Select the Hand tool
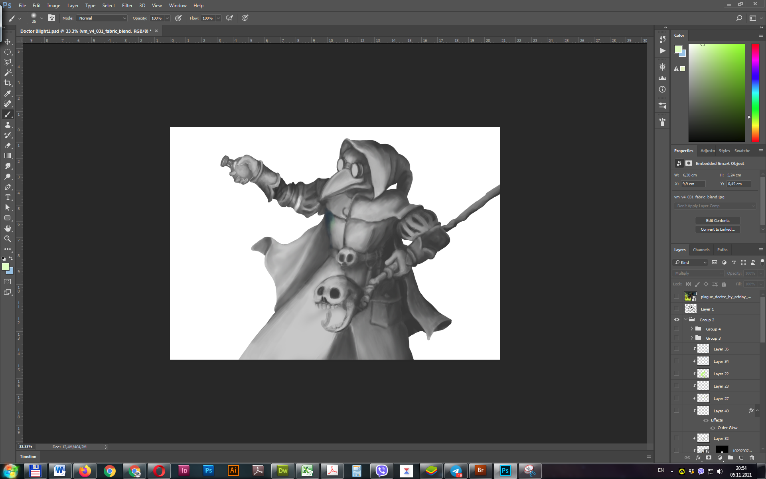The height and width of the screenshot is (479, 766). [8, 228]
